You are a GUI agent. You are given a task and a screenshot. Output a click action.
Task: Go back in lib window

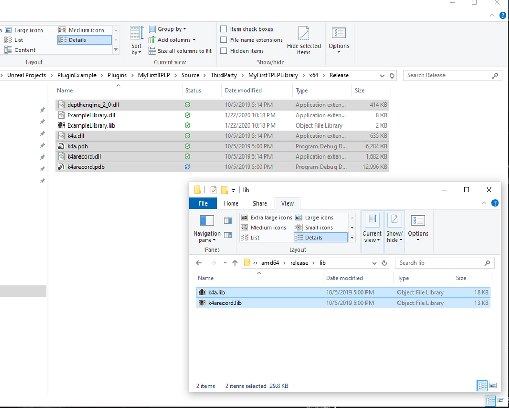coord(199,263)
